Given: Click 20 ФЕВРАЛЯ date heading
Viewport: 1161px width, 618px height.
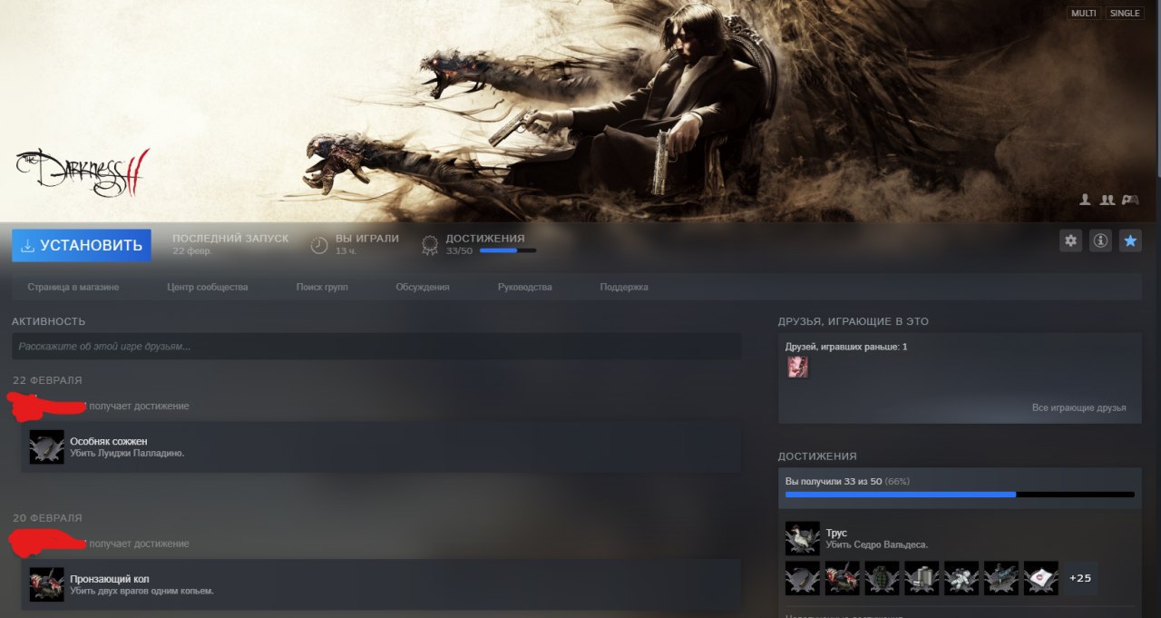Looking at the screenshot, I should pyautogui.click(x=47, y=518).
